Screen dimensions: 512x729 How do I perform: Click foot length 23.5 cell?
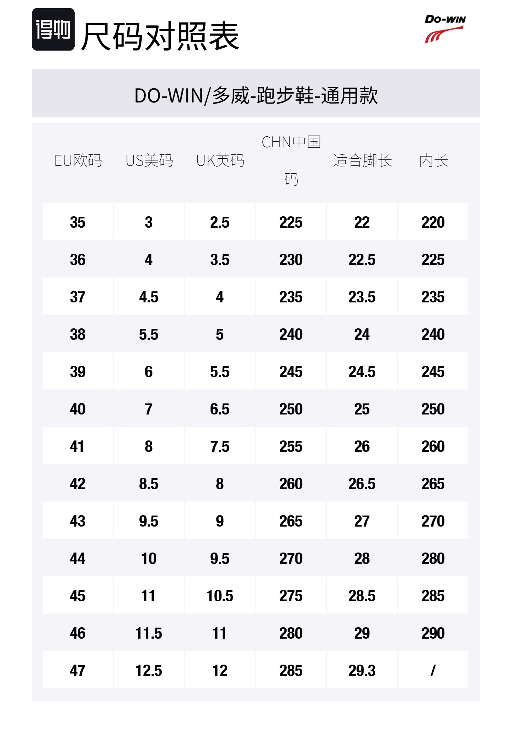coord(362,296)
